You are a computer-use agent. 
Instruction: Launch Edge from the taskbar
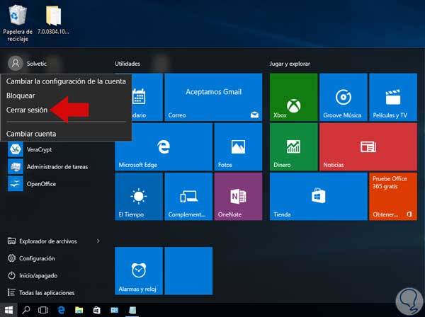[x=61, y=310]
